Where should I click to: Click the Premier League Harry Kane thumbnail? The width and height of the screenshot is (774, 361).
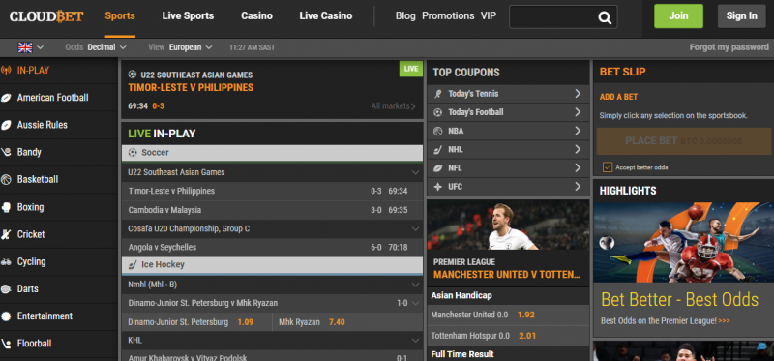[508, 225]
